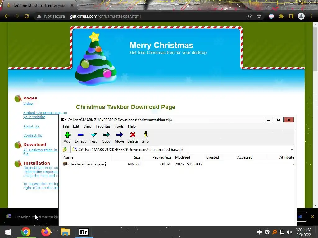Image resolution: width=318 pixels, height=238 pixels.
Task: Open the File menu in 7-Zip
Action: 66,126
